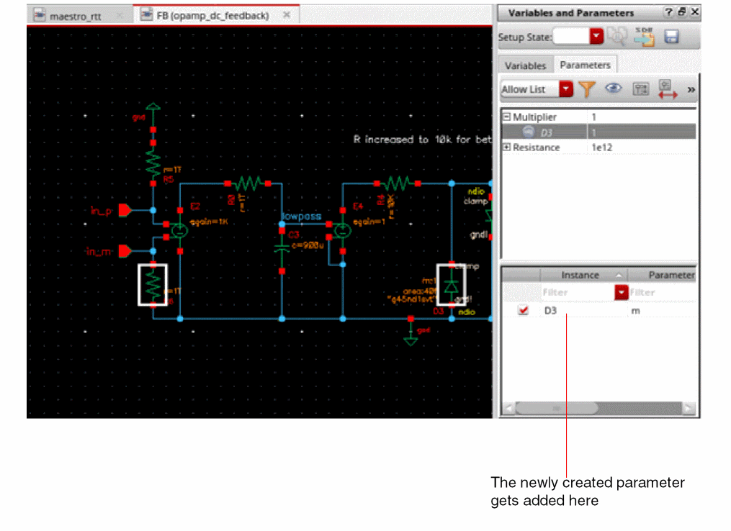
Task: Click the save setup state floppy icon
Action: point(671,36)
